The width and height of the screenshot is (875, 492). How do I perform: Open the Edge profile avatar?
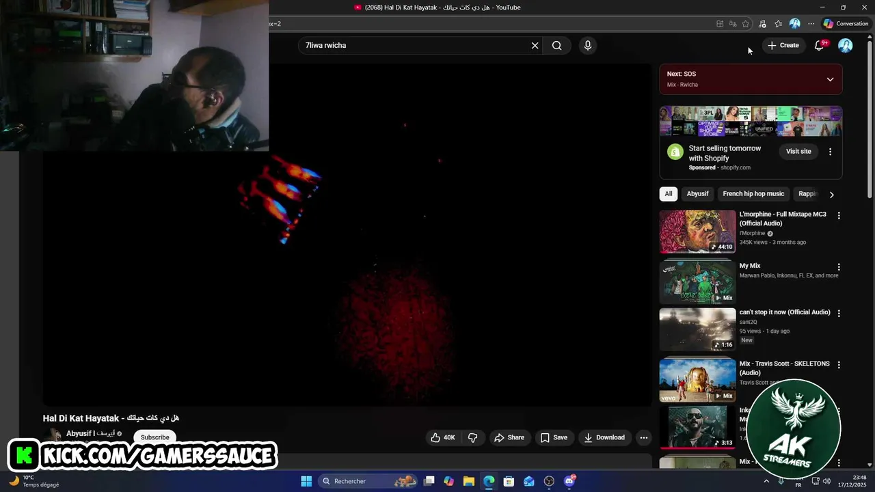(x=794, y=24)
